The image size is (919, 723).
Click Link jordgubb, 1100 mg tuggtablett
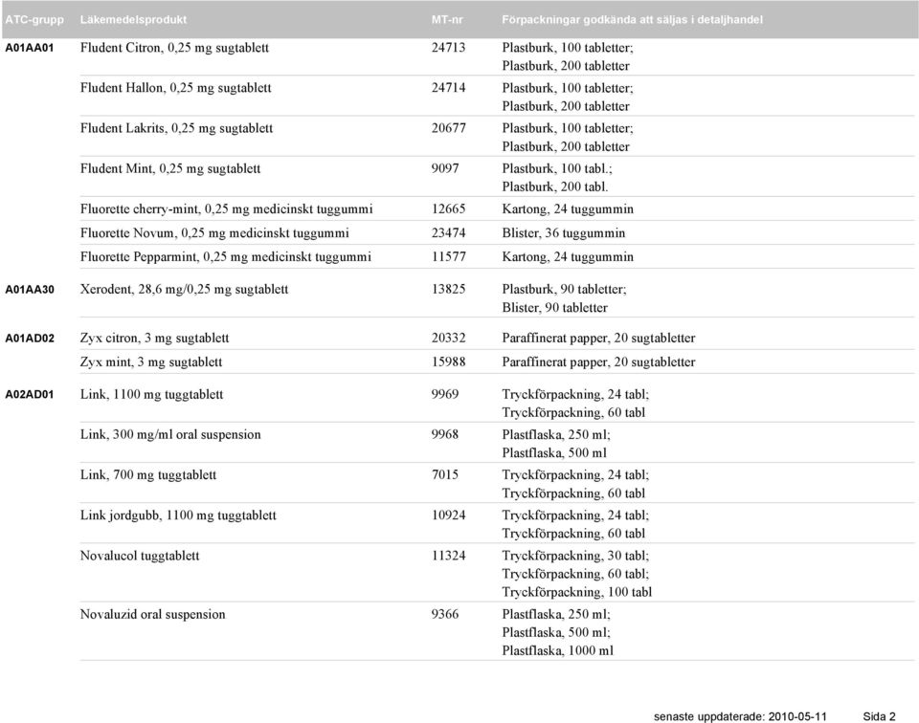point(178,515)
